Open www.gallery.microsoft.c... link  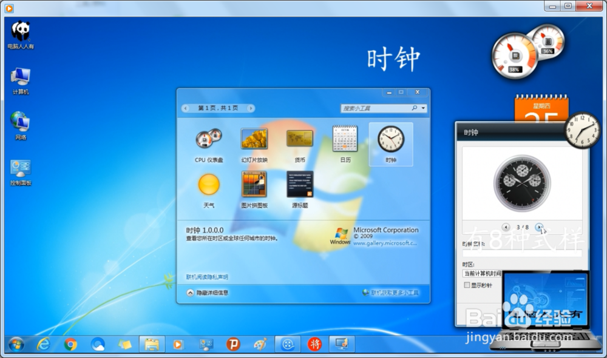[385, 243]
